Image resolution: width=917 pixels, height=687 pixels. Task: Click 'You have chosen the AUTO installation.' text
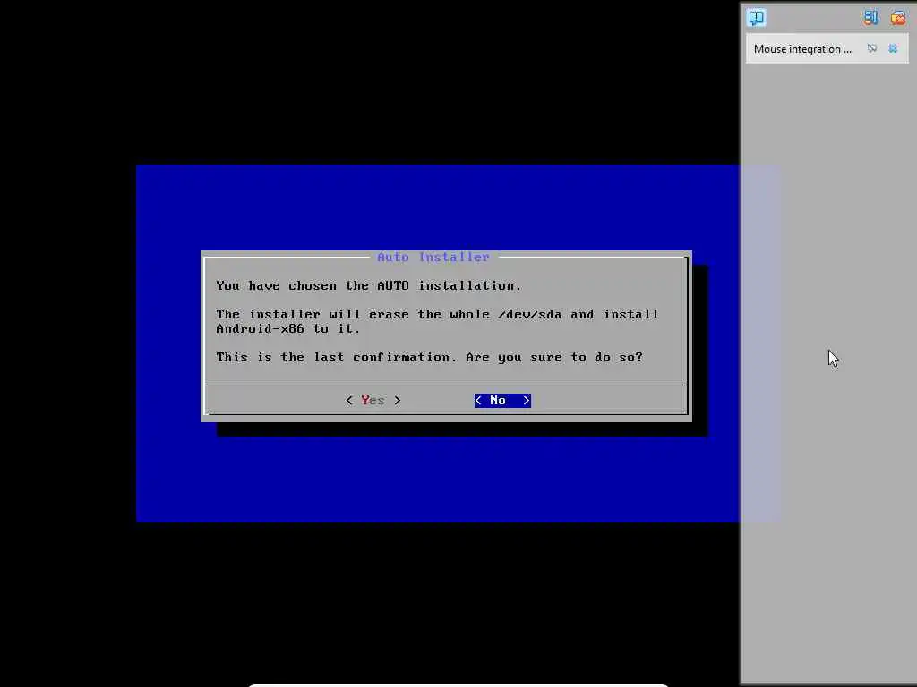[368, 285]
